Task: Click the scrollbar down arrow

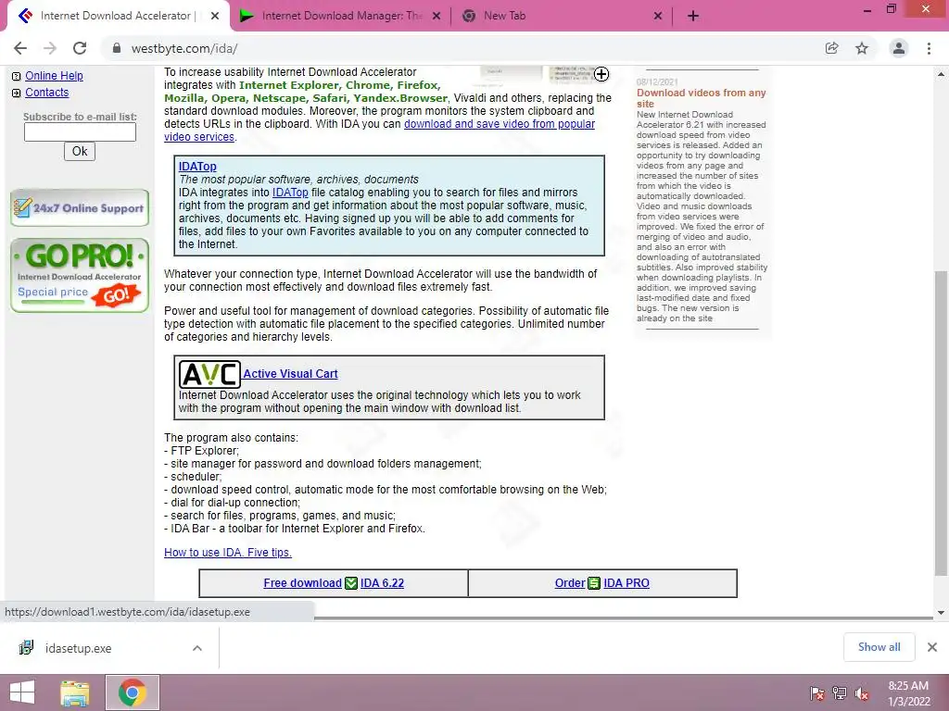Action: tap(941, 613)
